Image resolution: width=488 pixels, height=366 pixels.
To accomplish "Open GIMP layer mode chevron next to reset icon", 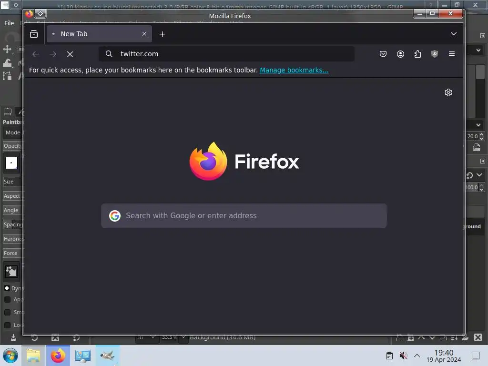I will [479, 175].
